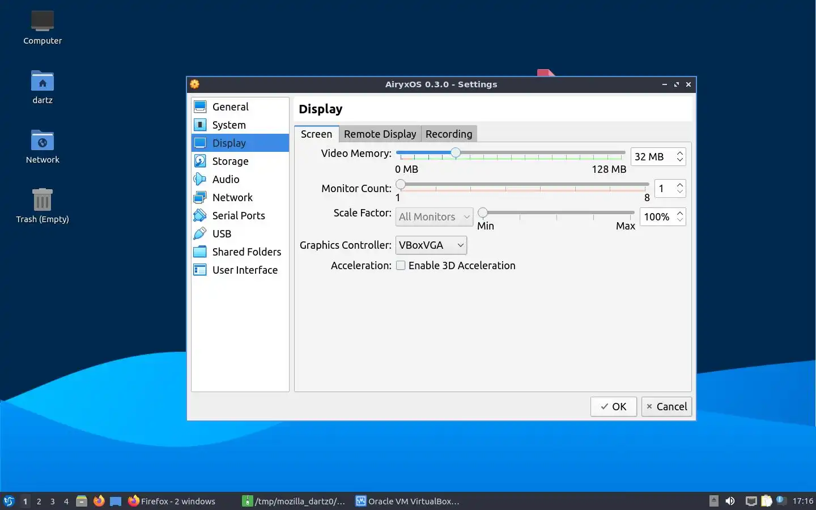Open the Computer desktop icon

42,21
